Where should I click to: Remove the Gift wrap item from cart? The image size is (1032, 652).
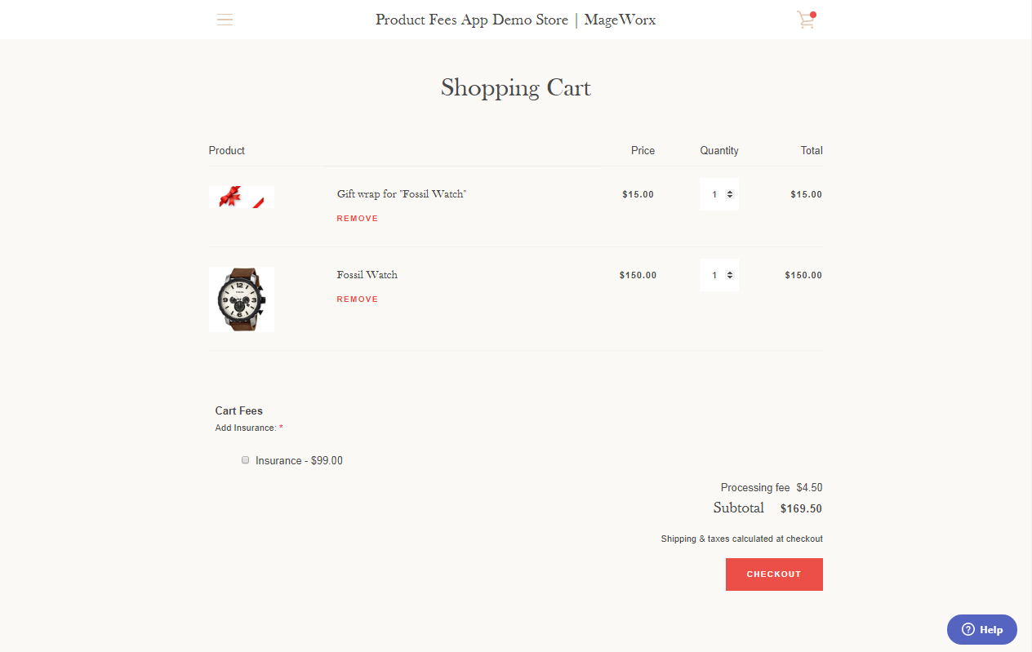coord(358,219)
